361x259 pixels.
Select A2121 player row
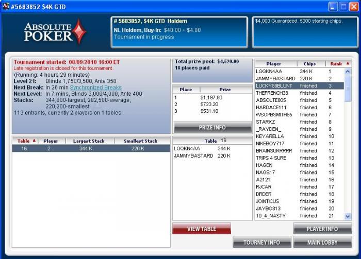tap(300, 180)
